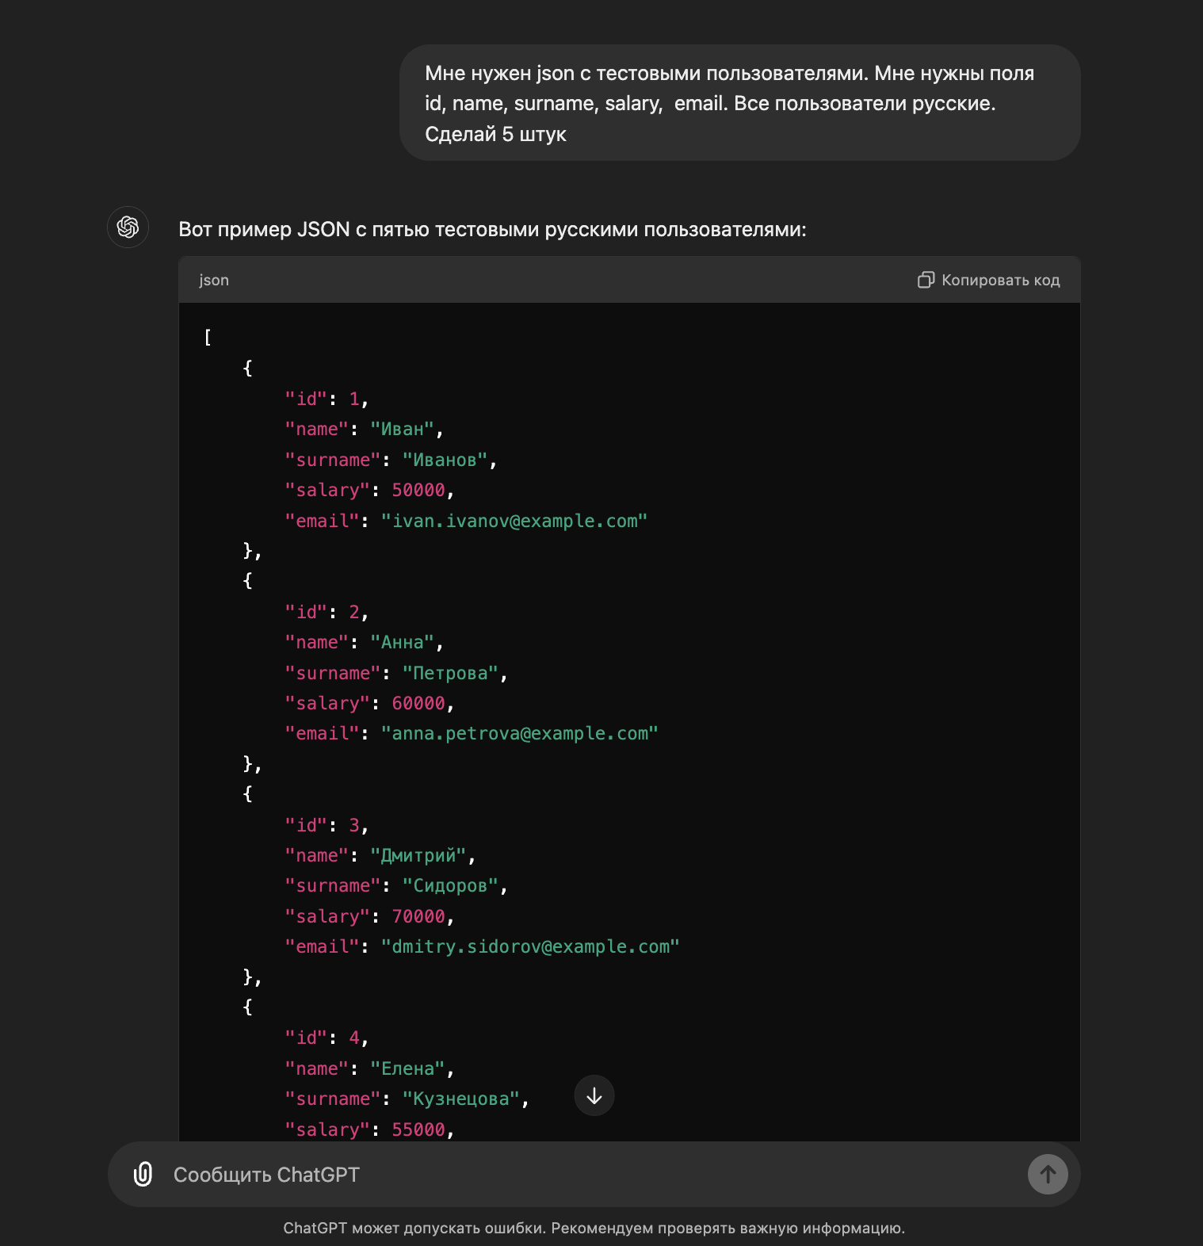Click the copy icon in code header
The image size is (1203, 1246).
[925, 280]
